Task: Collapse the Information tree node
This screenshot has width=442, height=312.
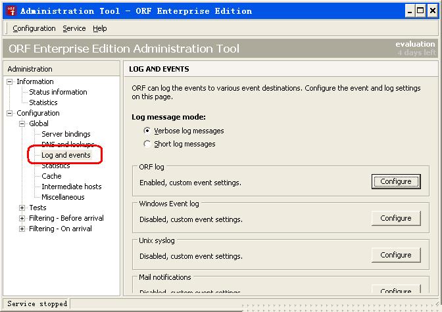Action: (x=10, y=81)
